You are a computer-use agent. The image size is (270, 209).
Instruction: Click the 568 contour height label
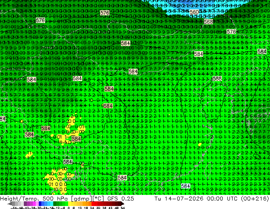click(208, 22)
